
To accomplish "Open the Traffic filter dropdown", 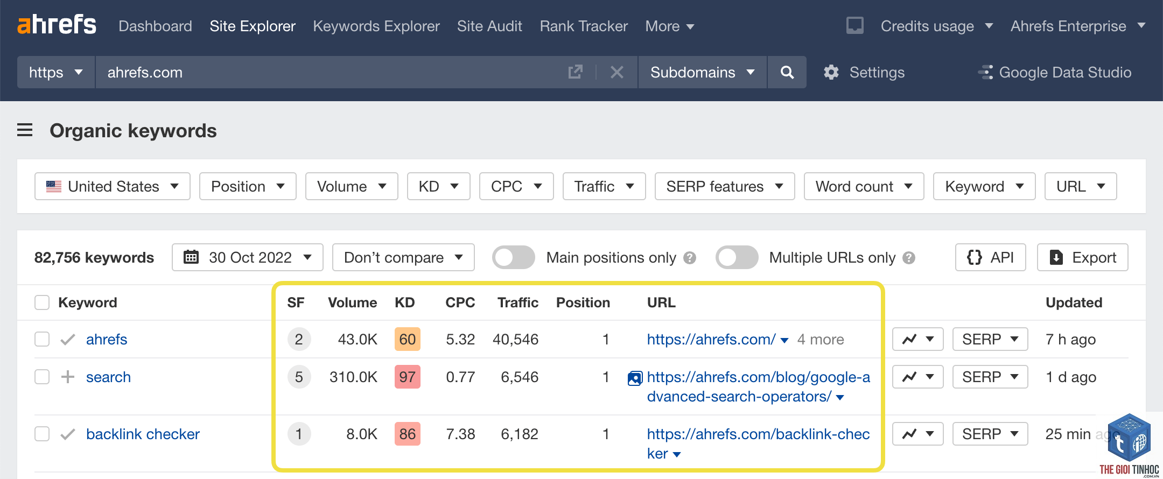I will (604, 186).
